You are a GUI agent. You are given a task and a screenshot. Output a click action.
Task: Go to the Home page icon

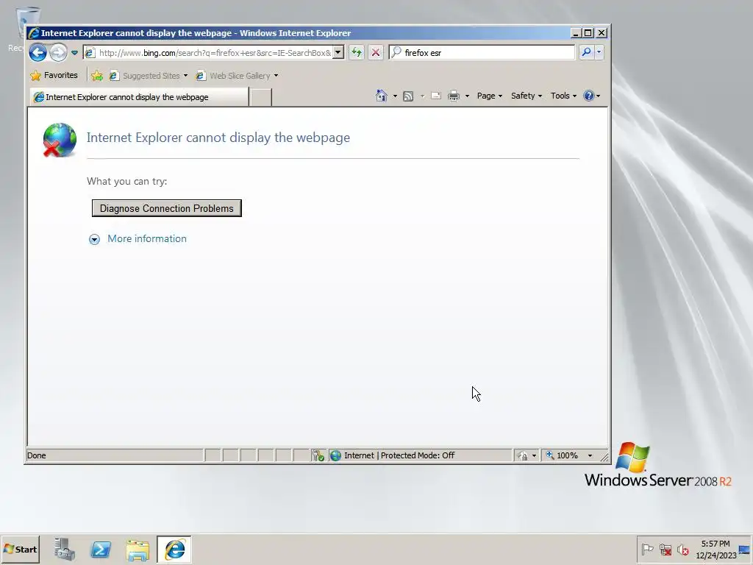click(x=382, y=96)
